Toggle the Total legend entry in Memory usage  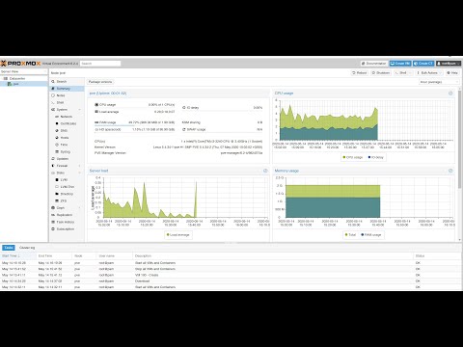(x=350, y=235)
